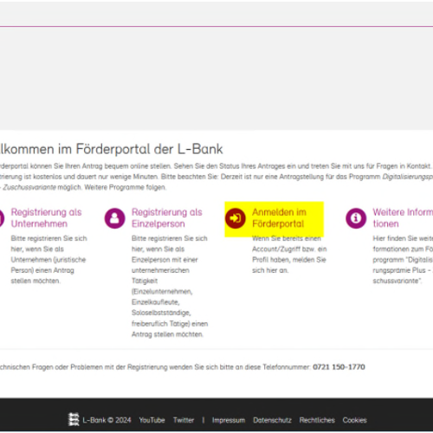The image size is (433, 433).
Task: Click the description text under Registrierung als Unternehmen
Action: tap(48, 260)
